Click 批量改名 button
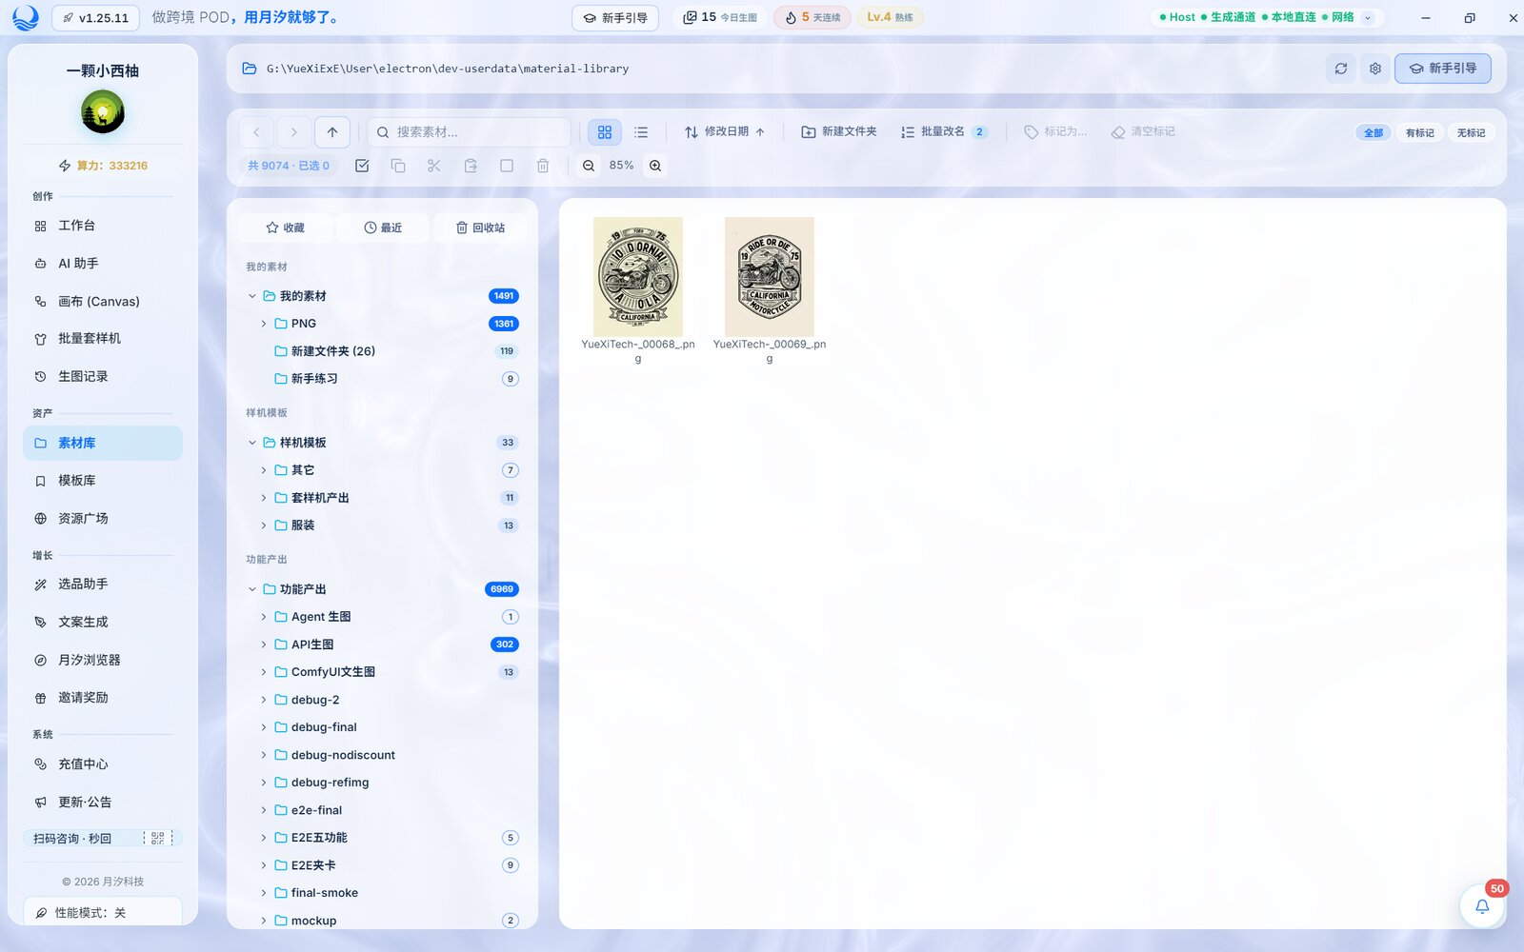This screenshot has height=952, width=1524. click(944, 132)
